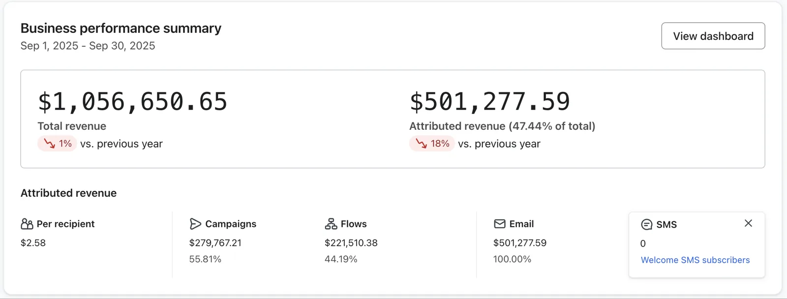Image resolution: width=787 pixels, height=299 pixels.
Task: Click the Per recipient people icon
Action: (x=27, y=224)
